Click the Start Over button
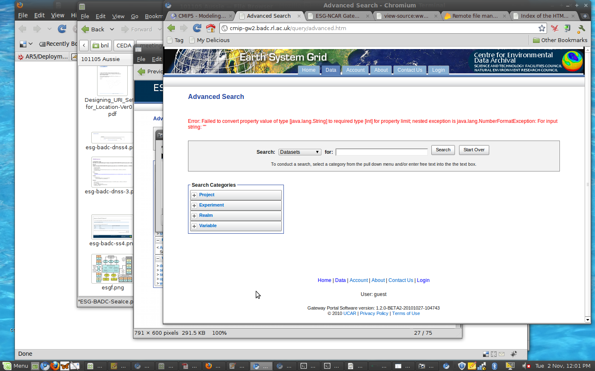The image size is (595, 371). click(474, 150)
